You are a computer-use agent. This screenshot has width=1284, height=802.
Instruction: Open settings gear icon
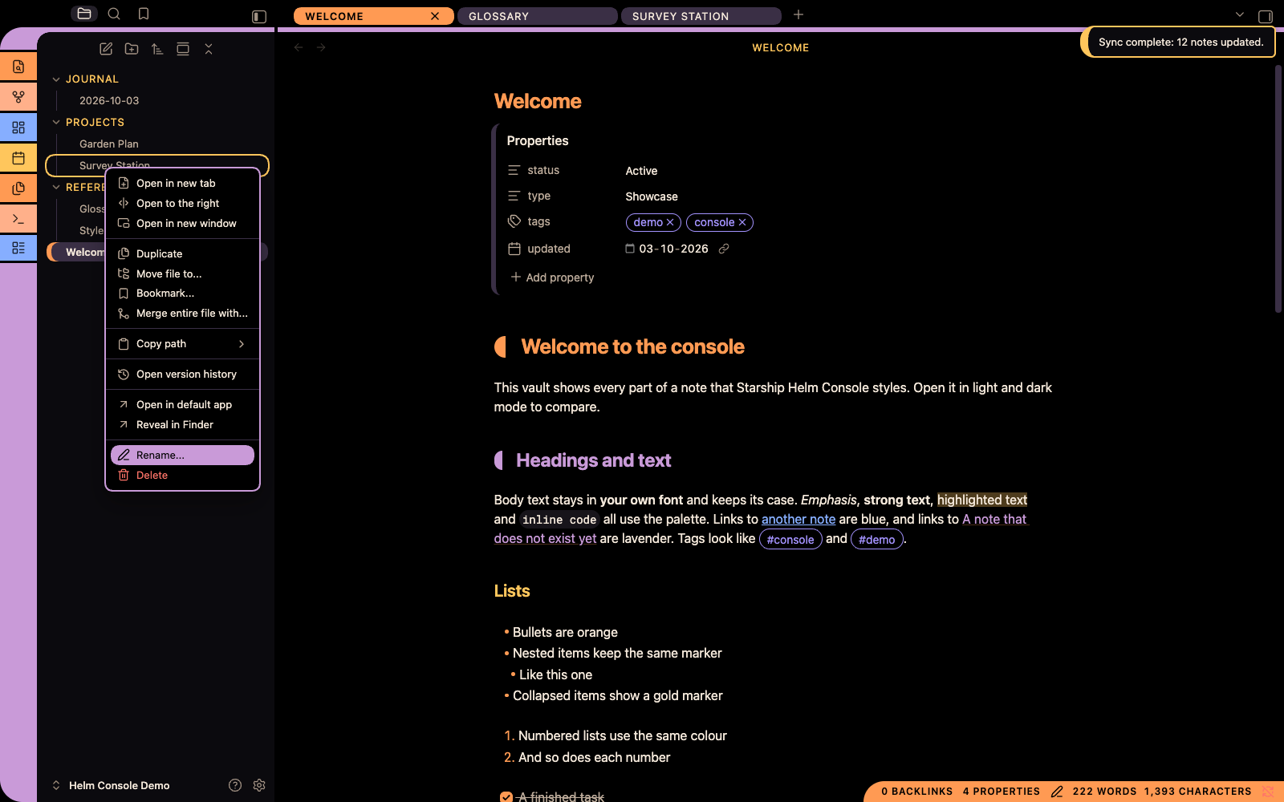tap(259, 785)
